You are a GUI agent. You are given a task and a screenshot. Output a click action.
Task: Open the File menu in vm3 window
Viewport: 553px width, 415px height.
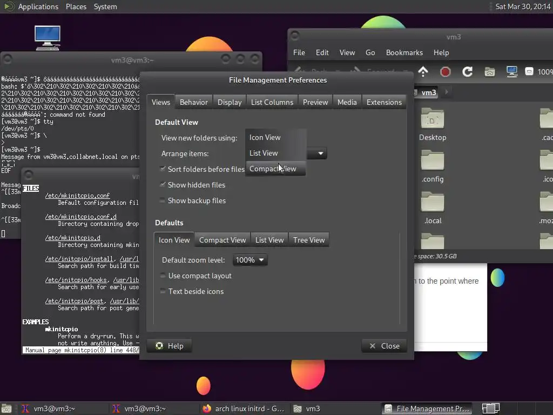click(299, 52)
